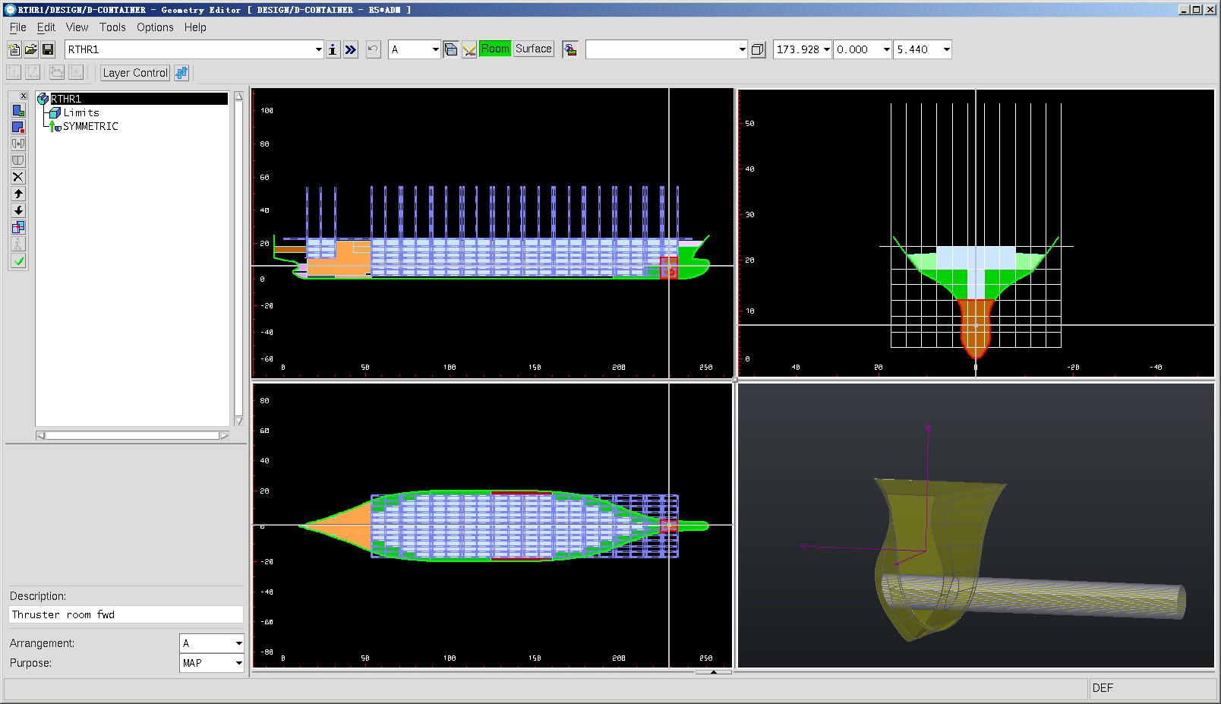Toggle the Surface mode button
1221x704 pixels.
point(533,49)
